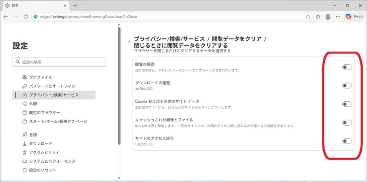Open プライバシー/検索/サービス settings

click(54, 95)
